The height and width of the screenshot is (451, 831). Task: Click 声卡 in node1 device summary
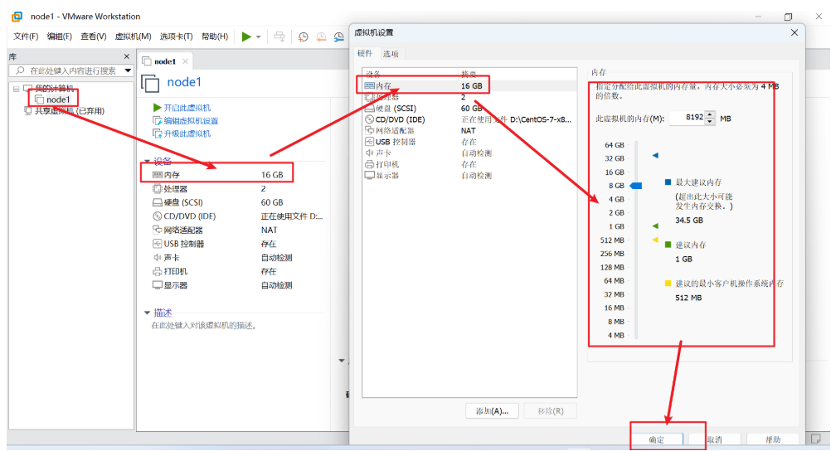click(222, 258)
